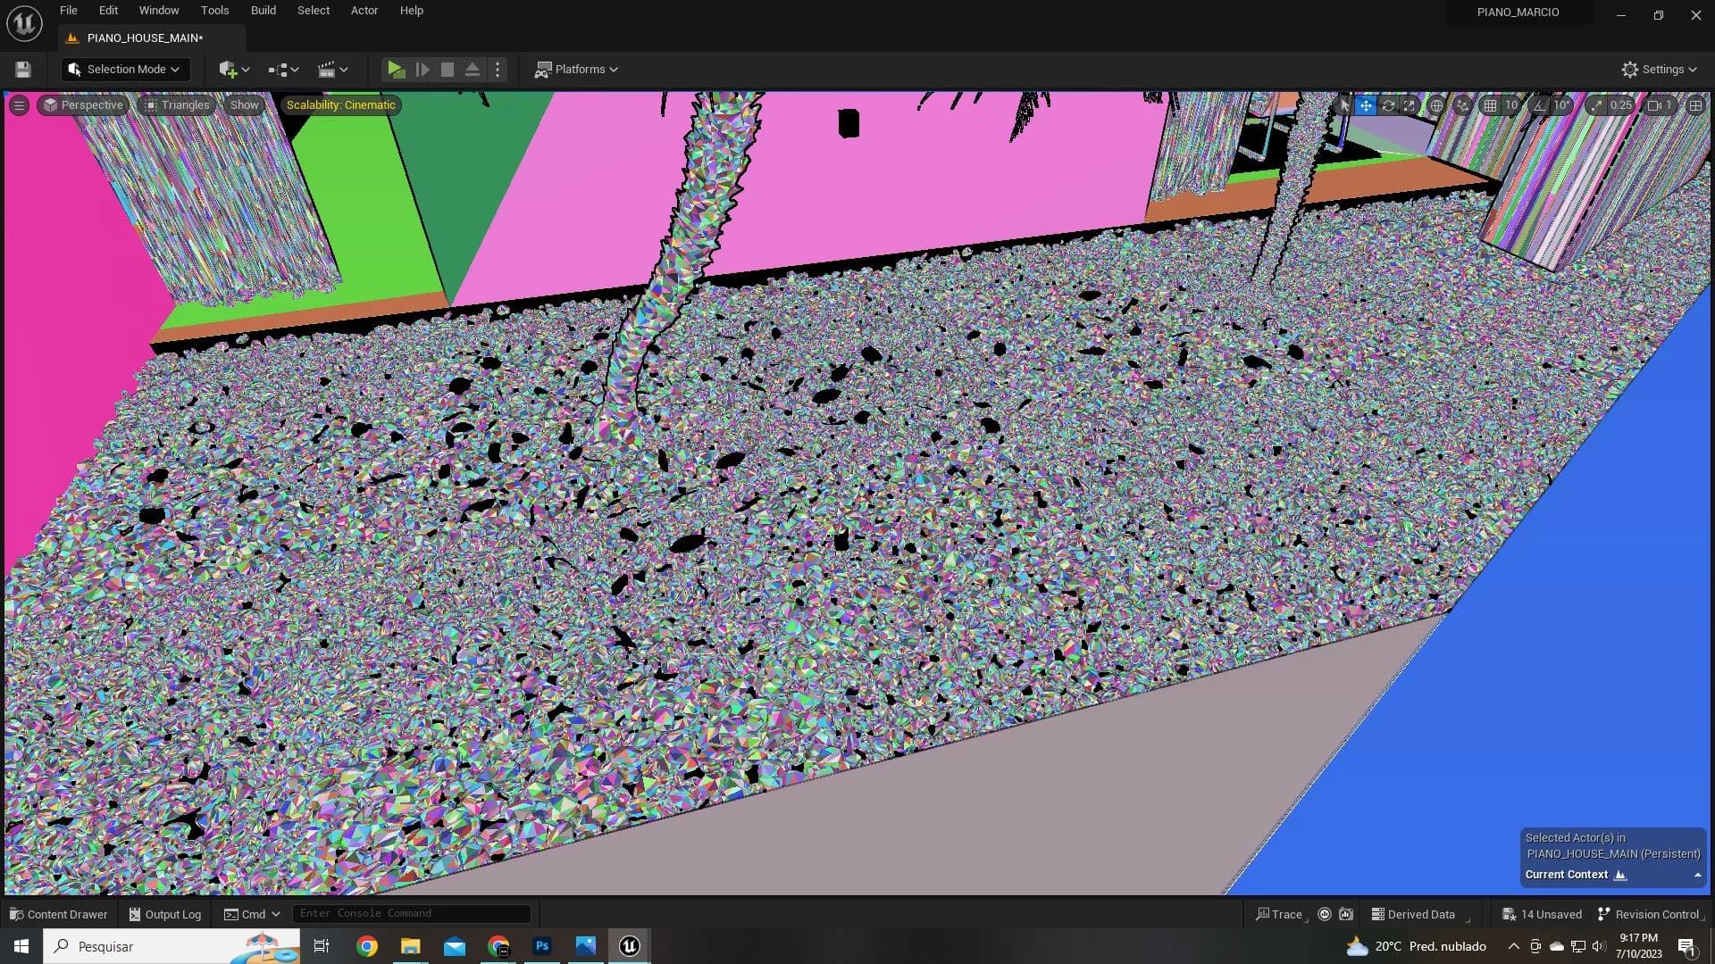The image size is (1715, 964).
Task: Save the current level with the disk icon
Action: tap(23, 70)
